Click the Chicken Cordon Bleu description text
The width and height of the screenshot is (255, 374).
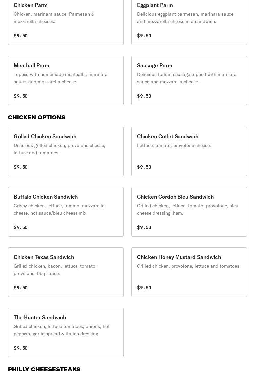[187, 209]
